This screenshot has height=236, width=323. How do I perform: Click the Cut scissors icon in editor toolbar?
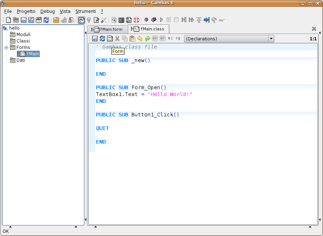pos(117,39)
